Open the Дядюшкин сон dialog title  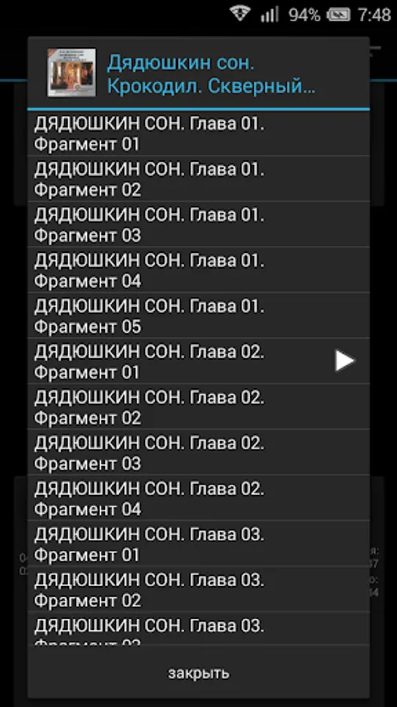tap(211, 75)
